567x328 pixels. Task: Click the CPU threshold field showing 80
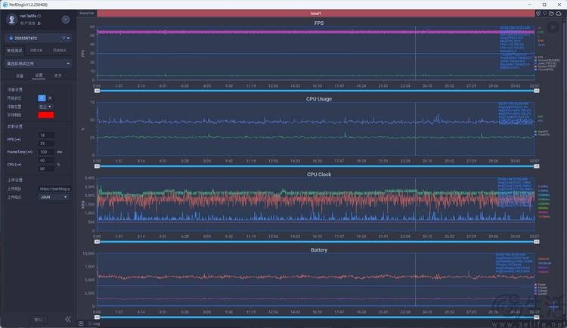coord(46,169)
